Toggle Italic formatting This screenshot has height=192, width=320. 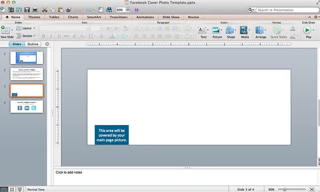pos(51,36)
